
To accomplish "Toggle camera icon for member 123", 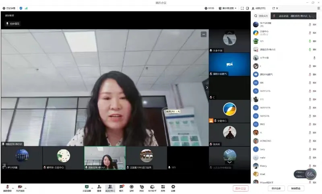I will 314,41.
